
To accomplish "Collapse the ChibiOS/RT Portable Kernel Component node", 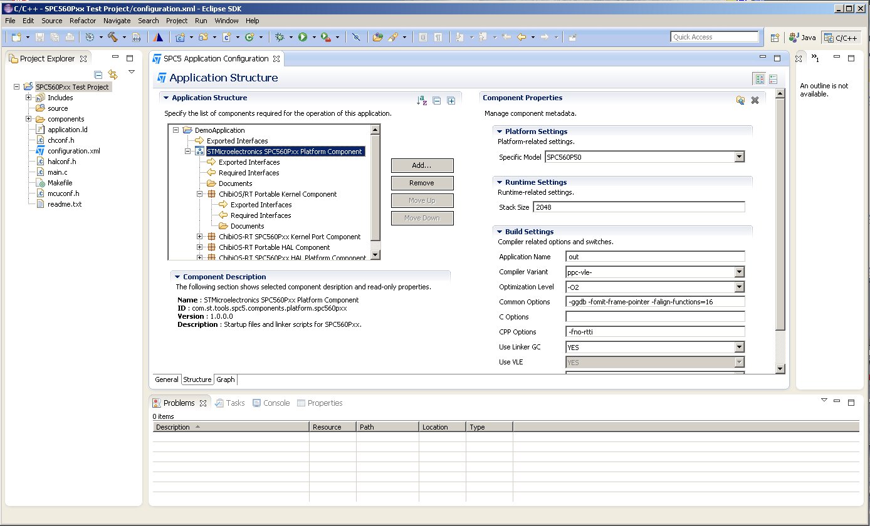I will point(200,194).
